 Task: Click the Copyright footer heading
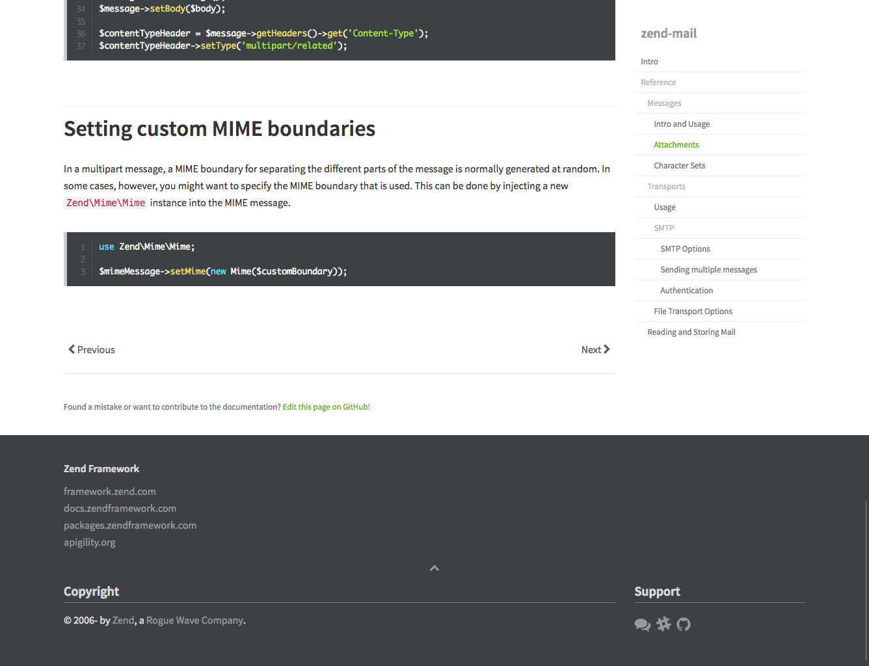pos(91,592)
